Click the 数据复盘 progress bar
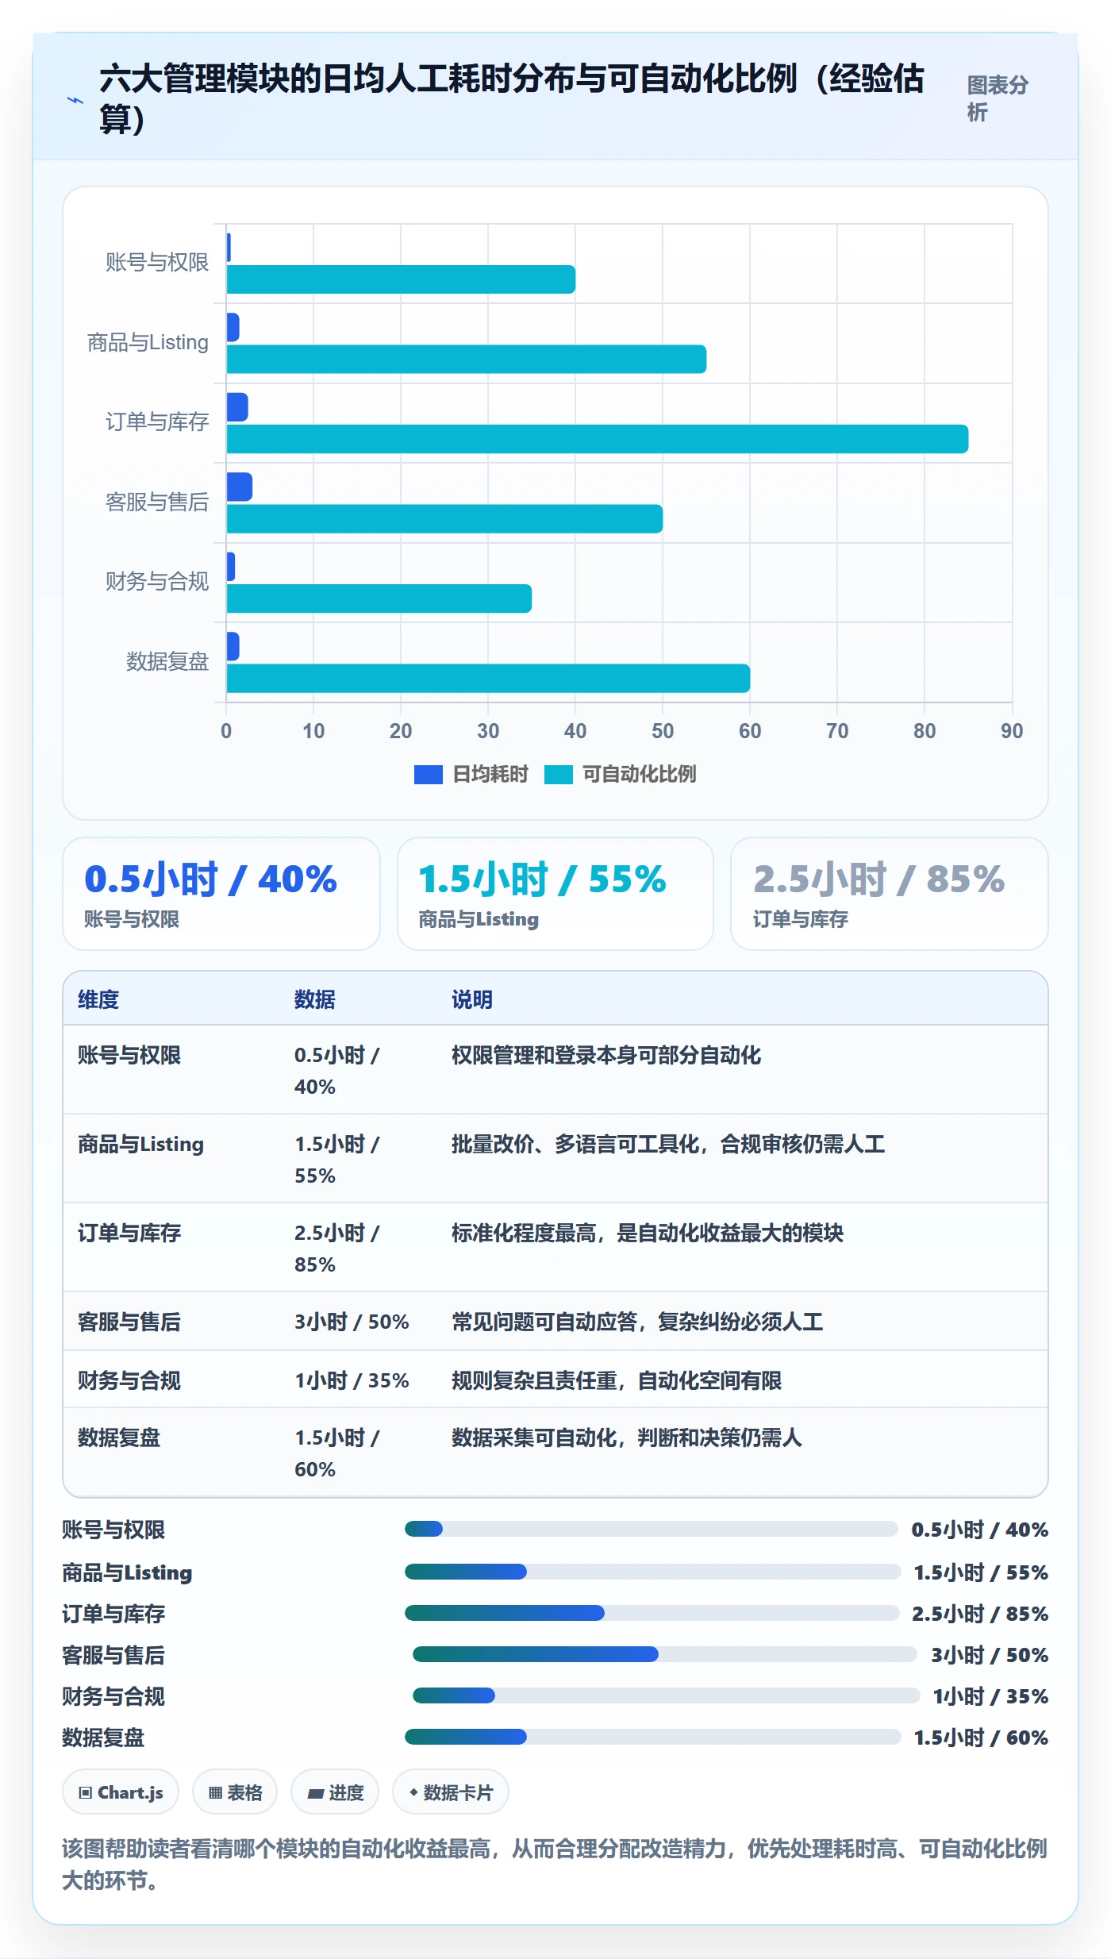 [x=652, y=1737]
